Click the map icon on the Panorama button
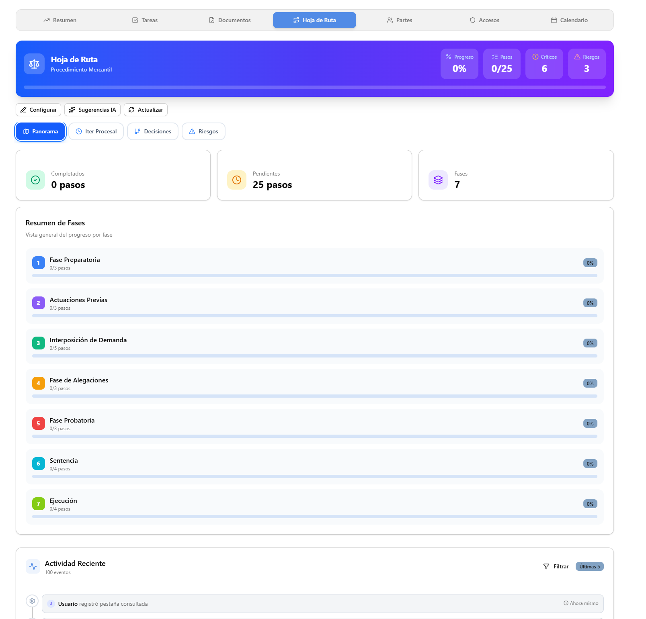Screen dimensions: 646x619 [x=27, y=131]
